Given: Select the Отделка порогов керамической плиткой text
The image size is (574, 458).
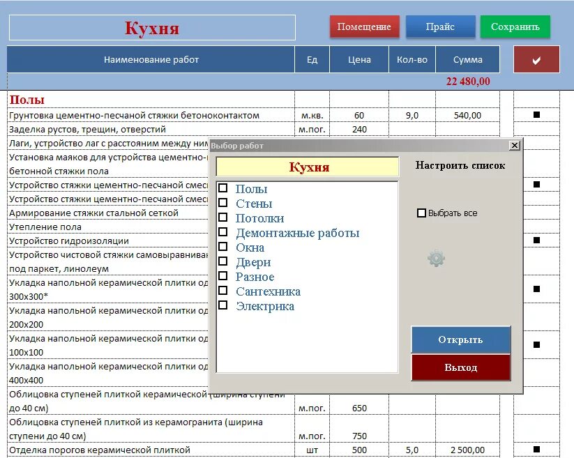Looking at the screenshot, I should [x=100, y=450].
